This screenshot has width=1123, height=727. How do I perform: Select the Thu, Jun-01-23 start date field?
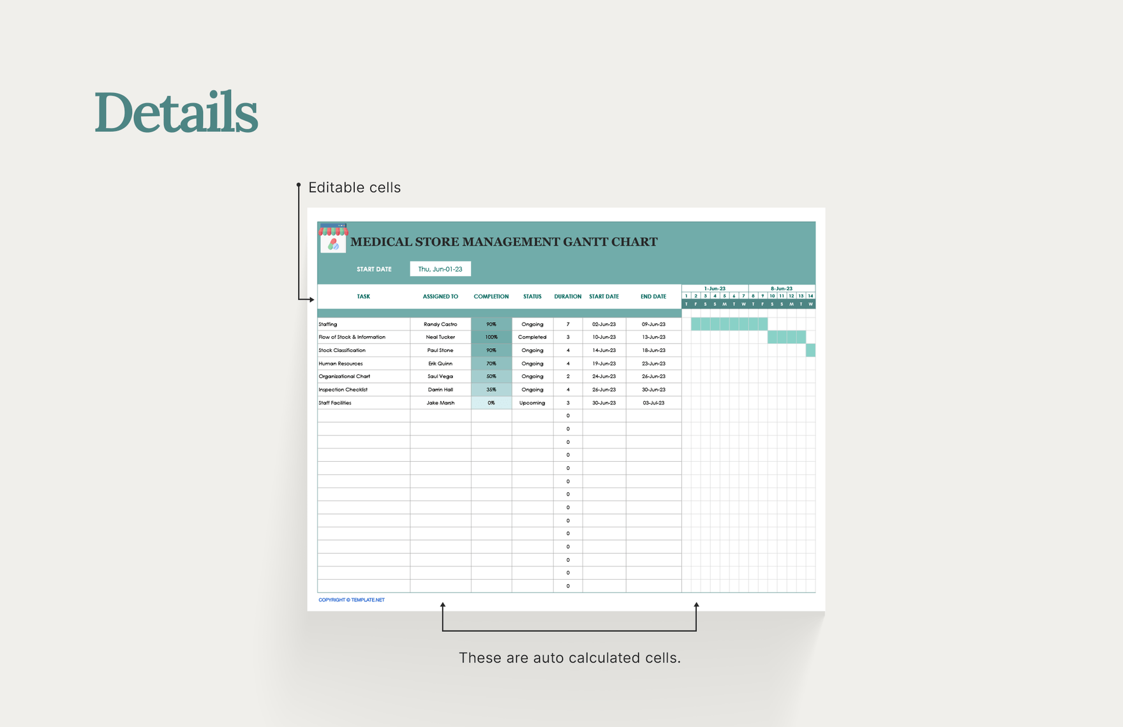(440, 269)
